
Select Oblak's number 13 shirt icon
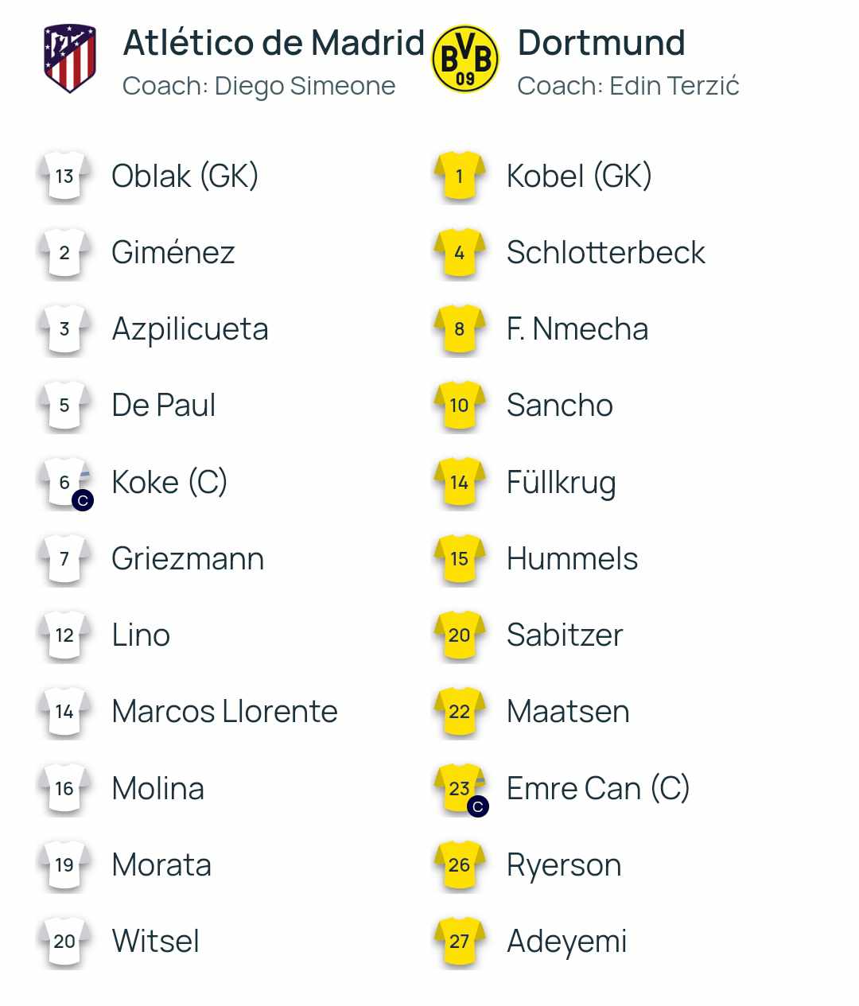click(x=64, y=176)
